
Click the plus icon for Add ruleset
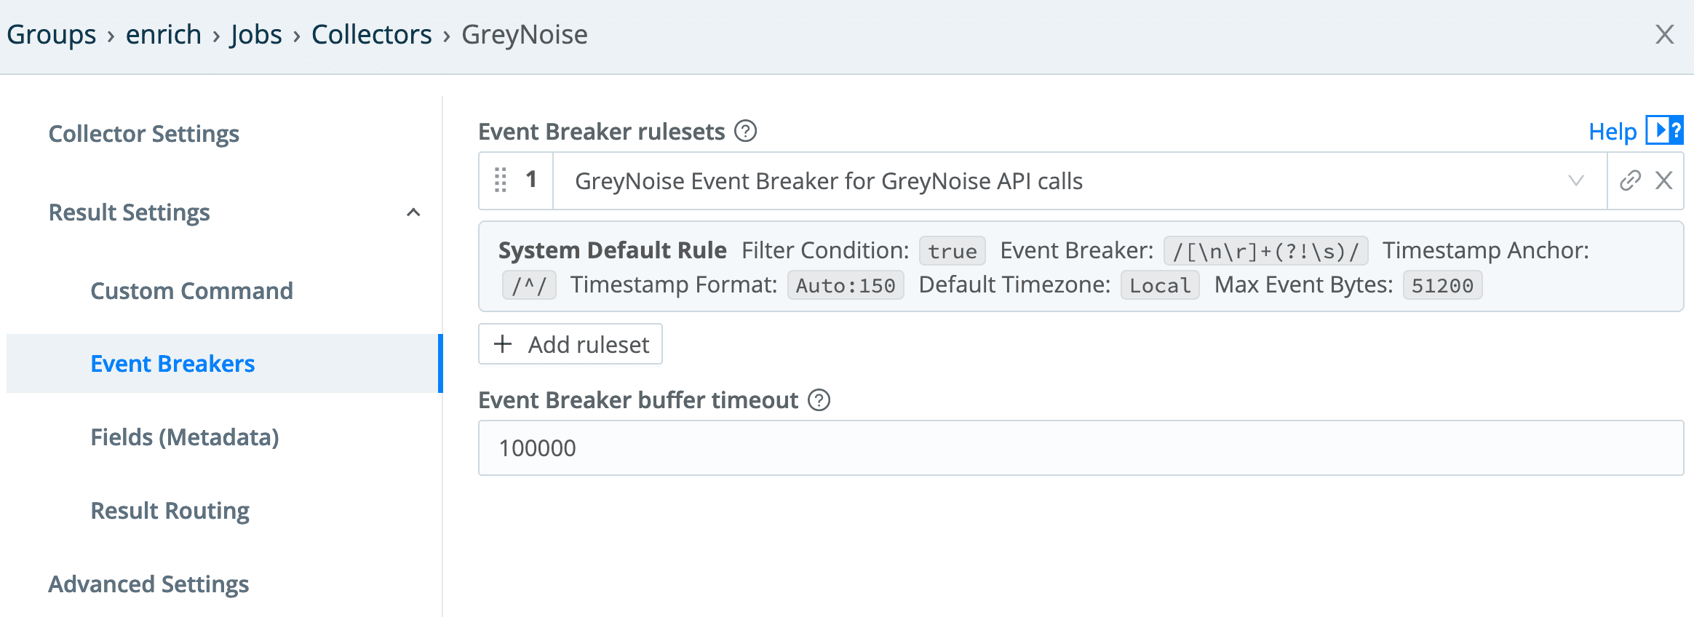(x=503, y=344)
